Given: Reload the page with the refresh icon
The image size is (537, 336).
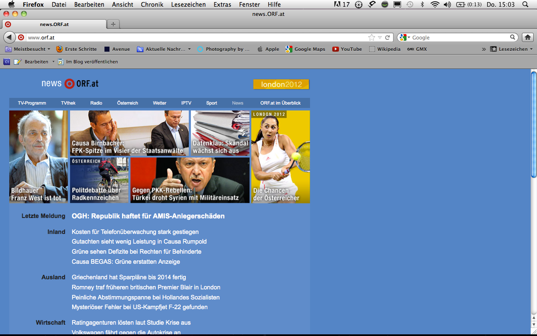Looking at the screenshot, I should [x=388, y=37].
